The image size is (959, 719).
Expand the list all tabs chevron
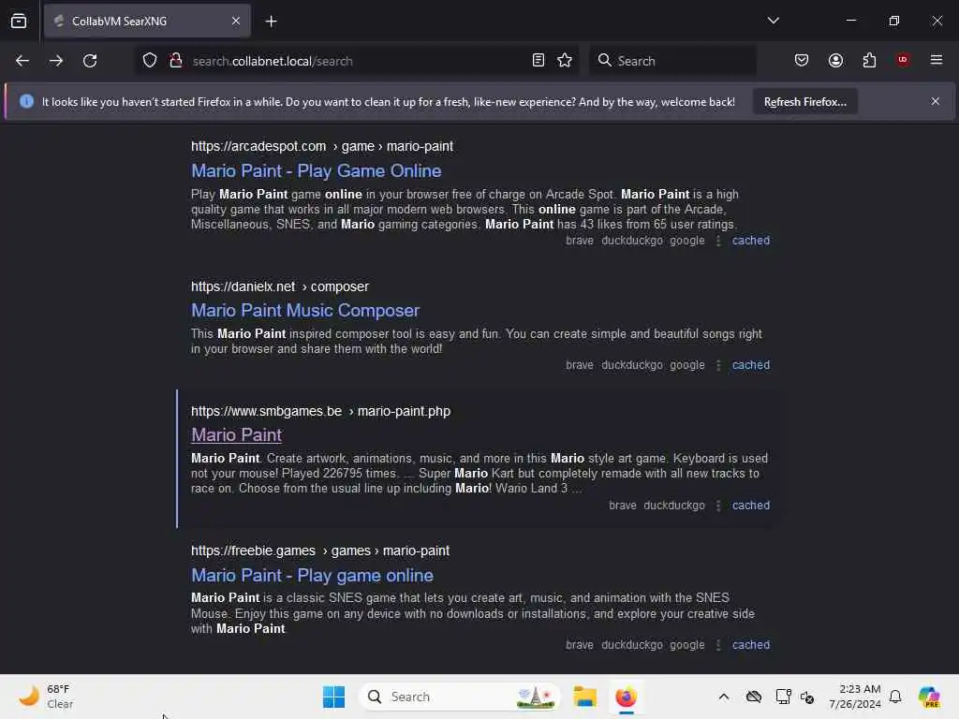773,21
